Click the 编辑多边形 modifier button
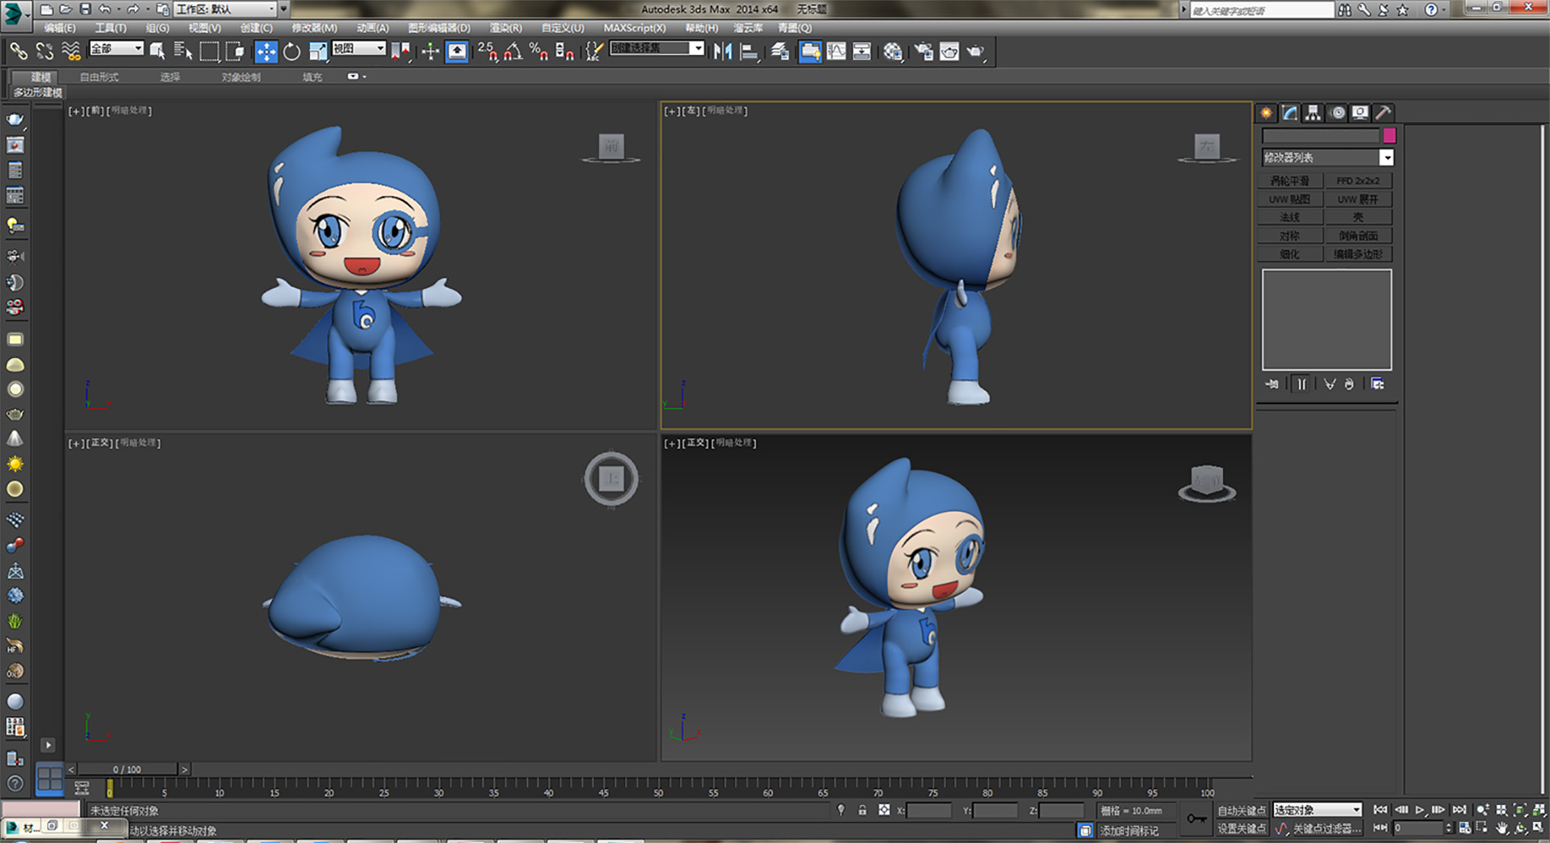This screenshot has height=843, width=1550. click(x=1358, y=254)
